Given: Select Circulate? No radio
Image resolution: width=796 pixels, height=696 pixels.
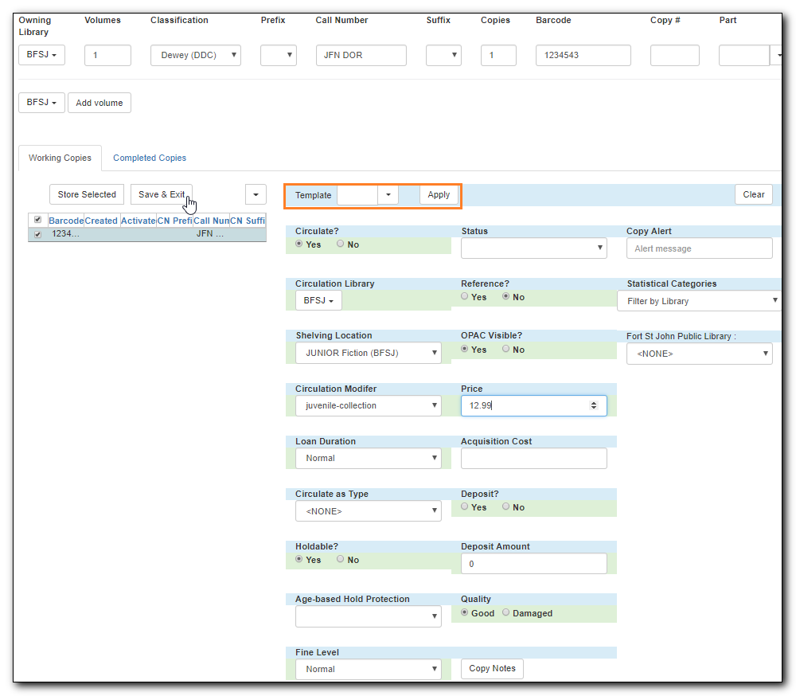Looking at the screenshot, I should pos(341,244).
